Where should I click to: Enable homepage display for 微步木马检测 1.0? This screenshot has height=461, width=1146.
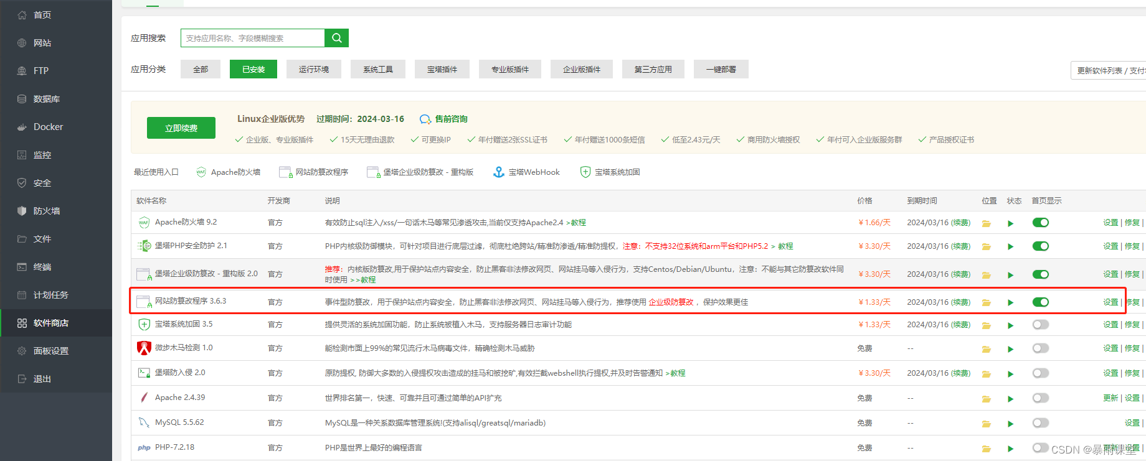(x=1041, y=348)
